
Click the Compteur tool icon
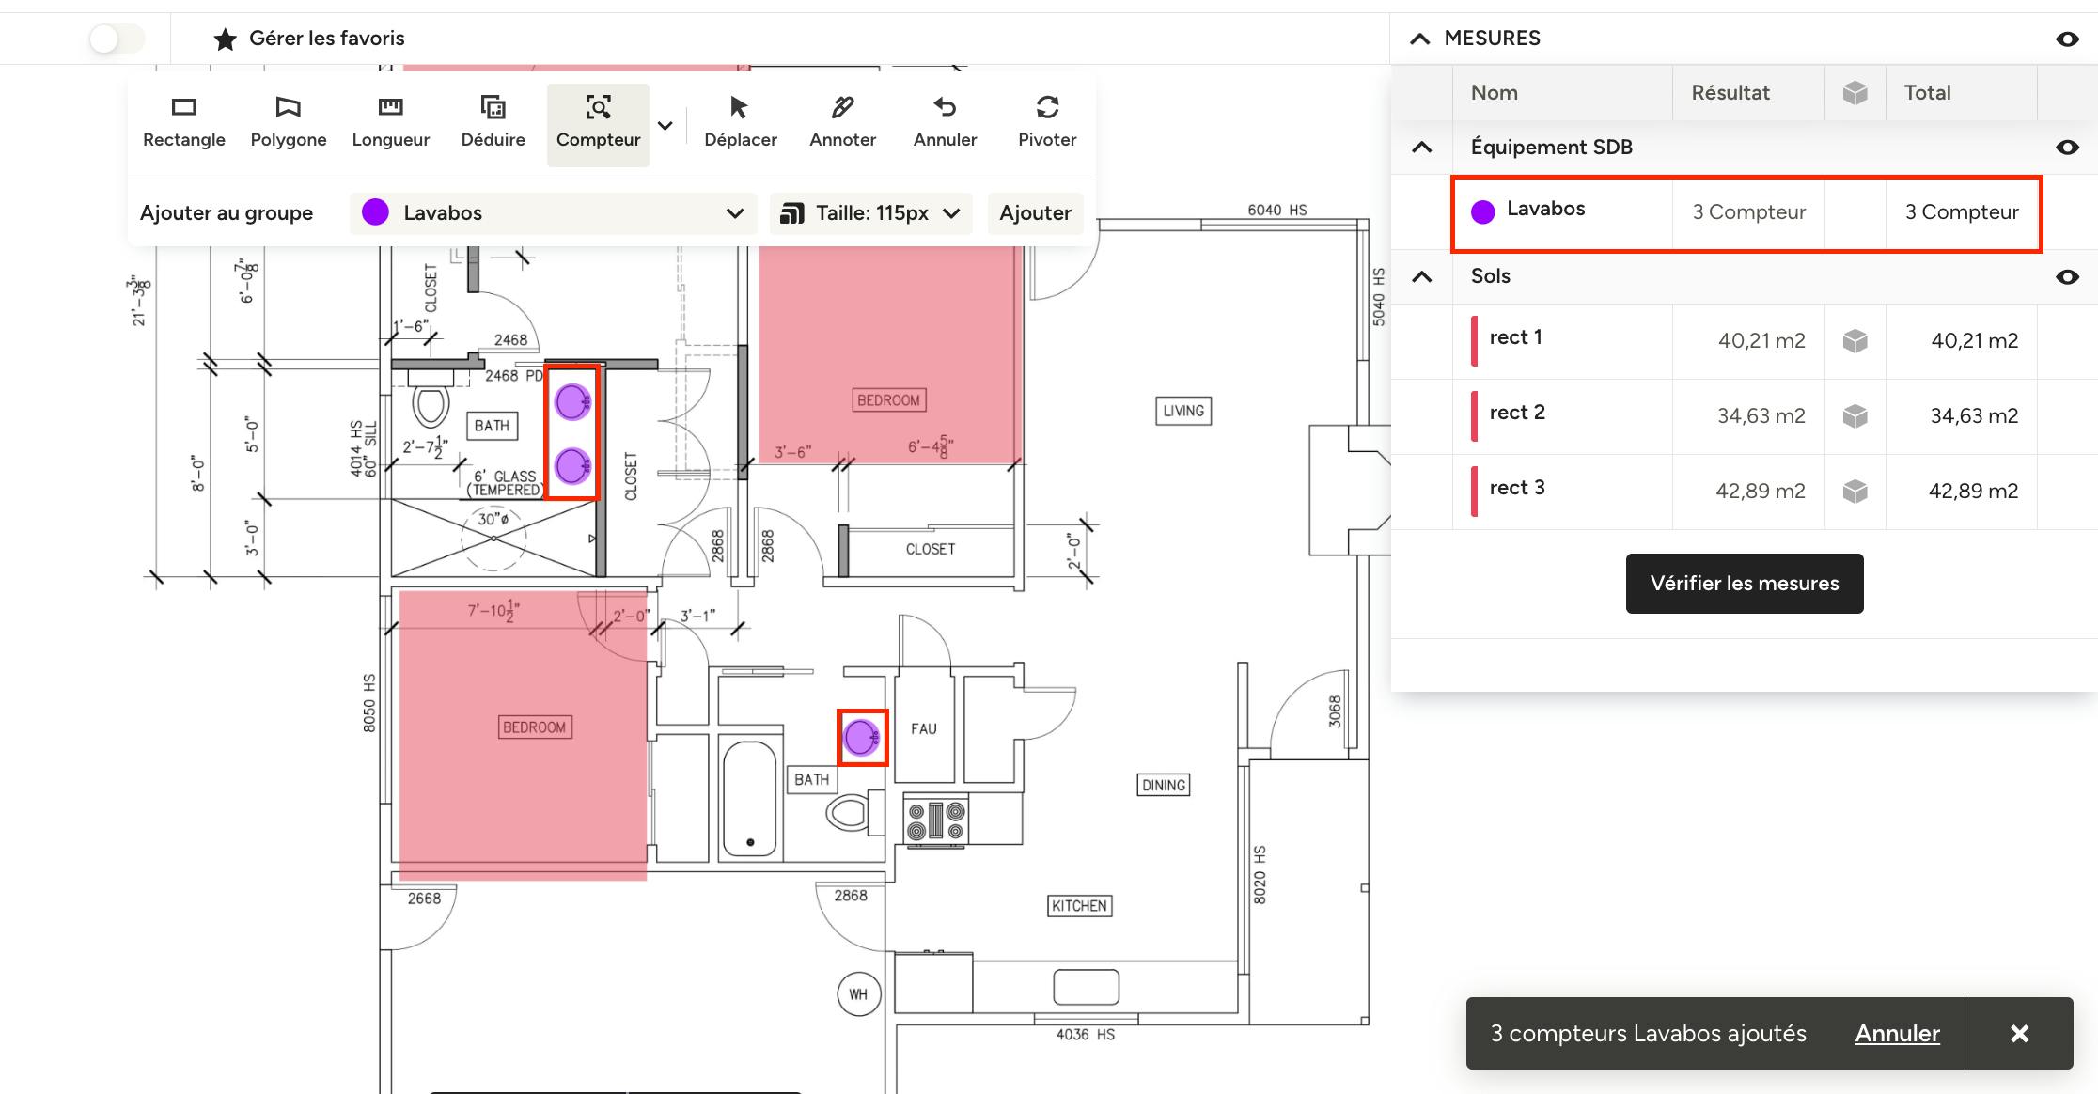click(x=598, y=108)
